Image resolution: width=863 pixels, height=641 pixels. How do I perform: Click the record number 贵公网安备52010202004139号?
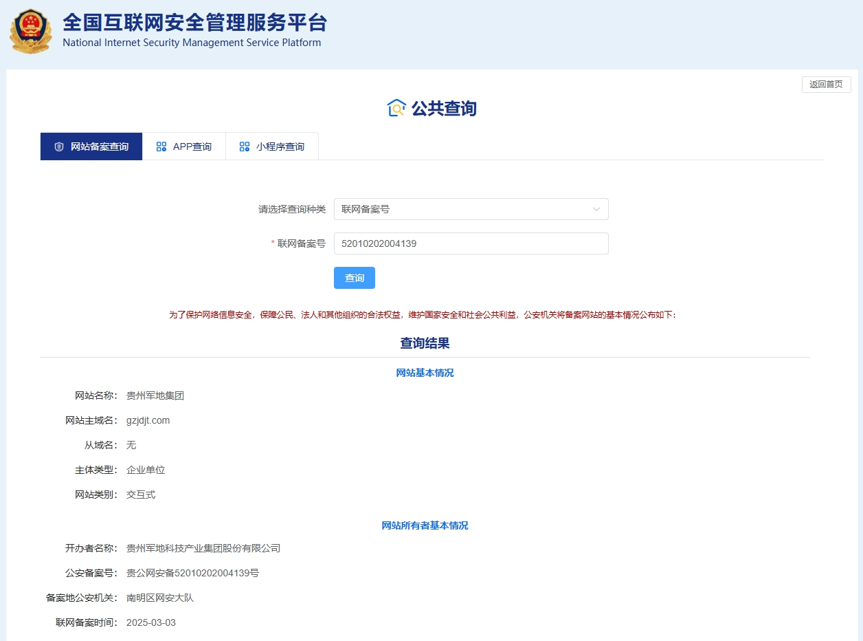193,573
